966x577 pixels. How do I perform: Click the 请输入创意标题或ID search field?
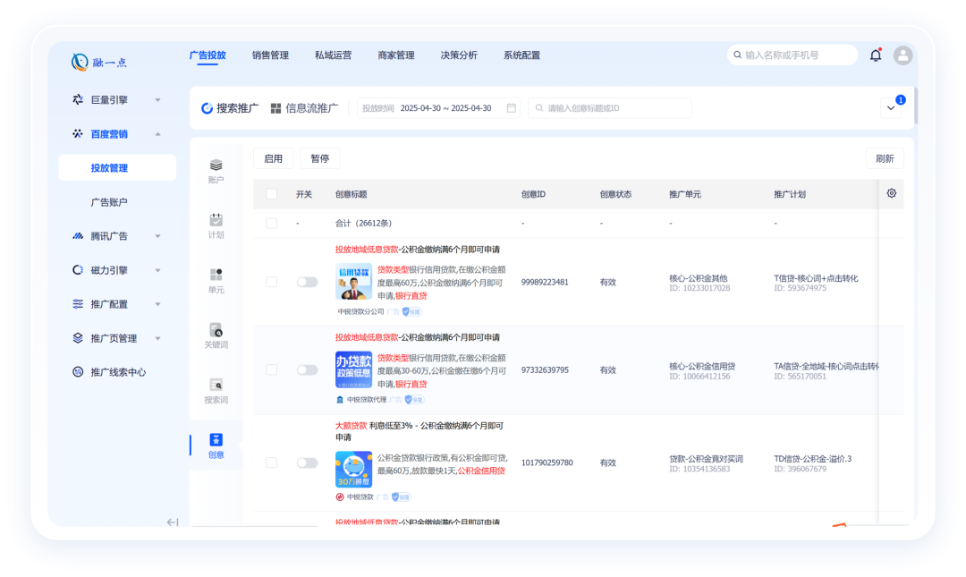tap(608, 107)
